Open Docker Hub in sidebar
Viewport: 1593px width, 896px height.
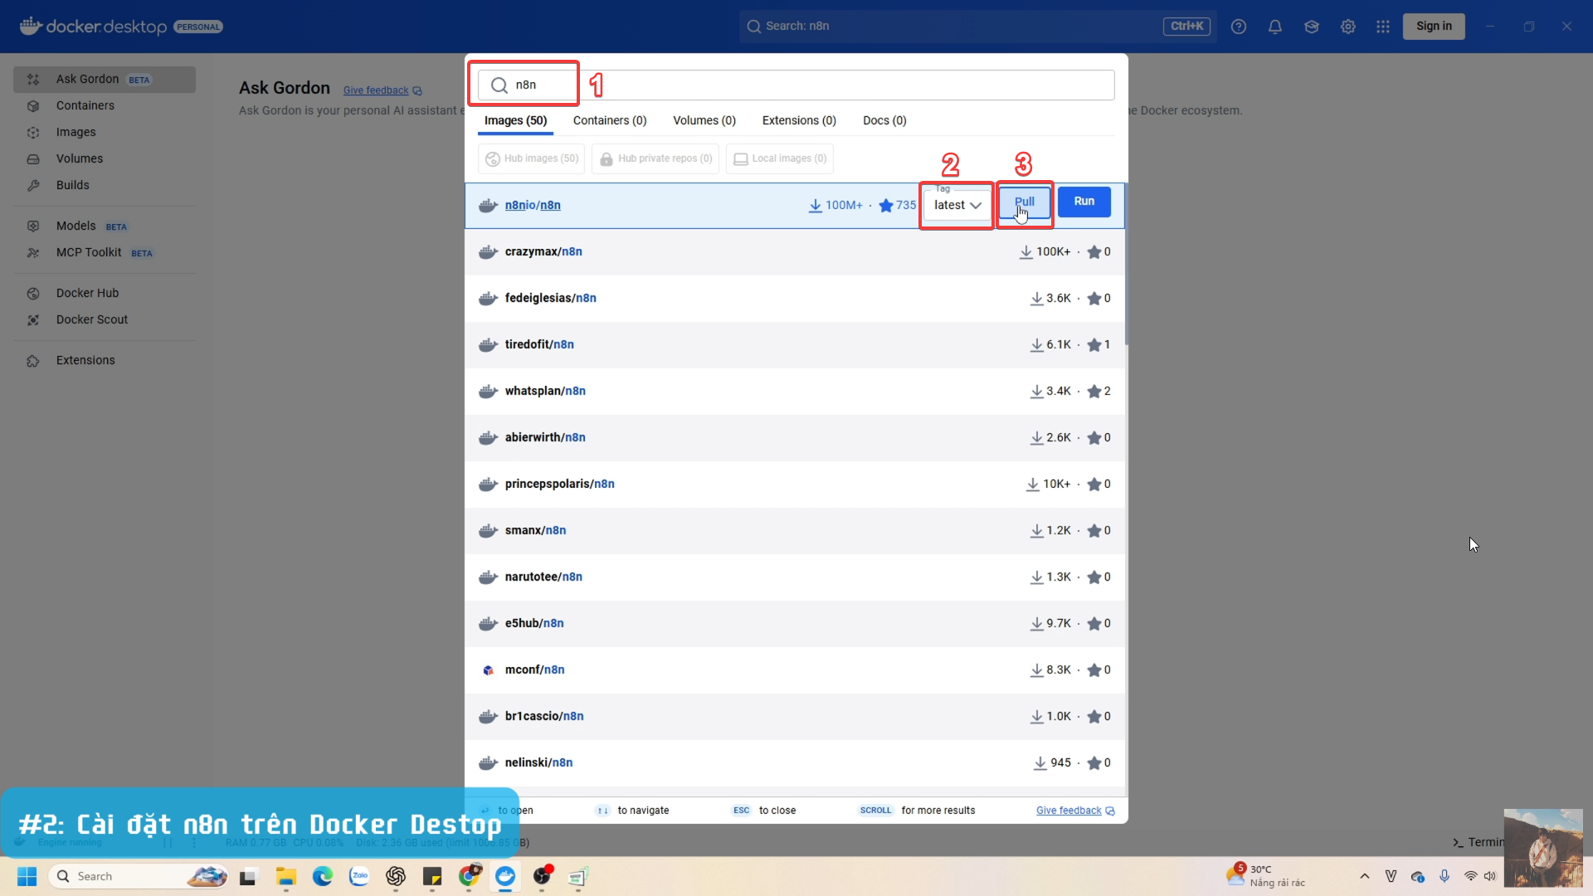tap(105, 293)
